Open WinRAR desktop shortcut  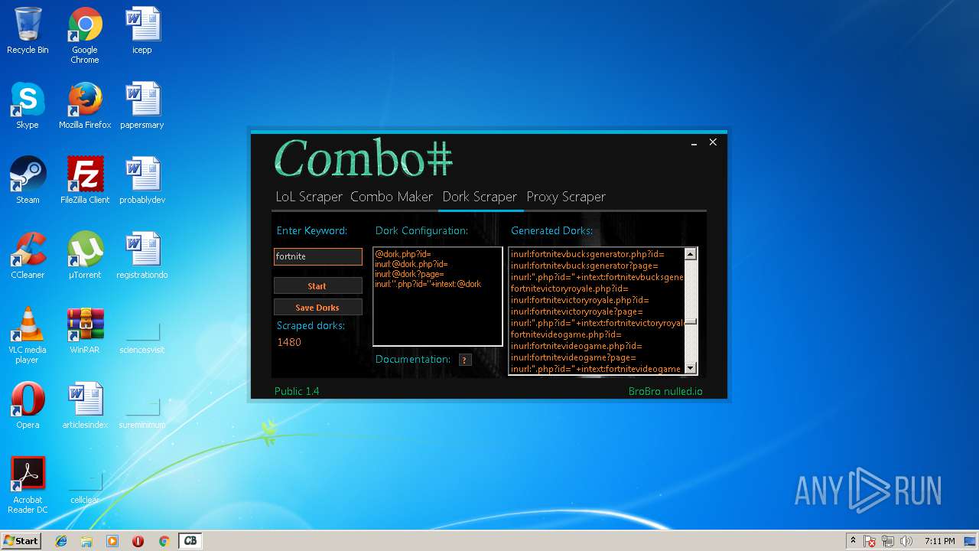[x=85, y=331]
